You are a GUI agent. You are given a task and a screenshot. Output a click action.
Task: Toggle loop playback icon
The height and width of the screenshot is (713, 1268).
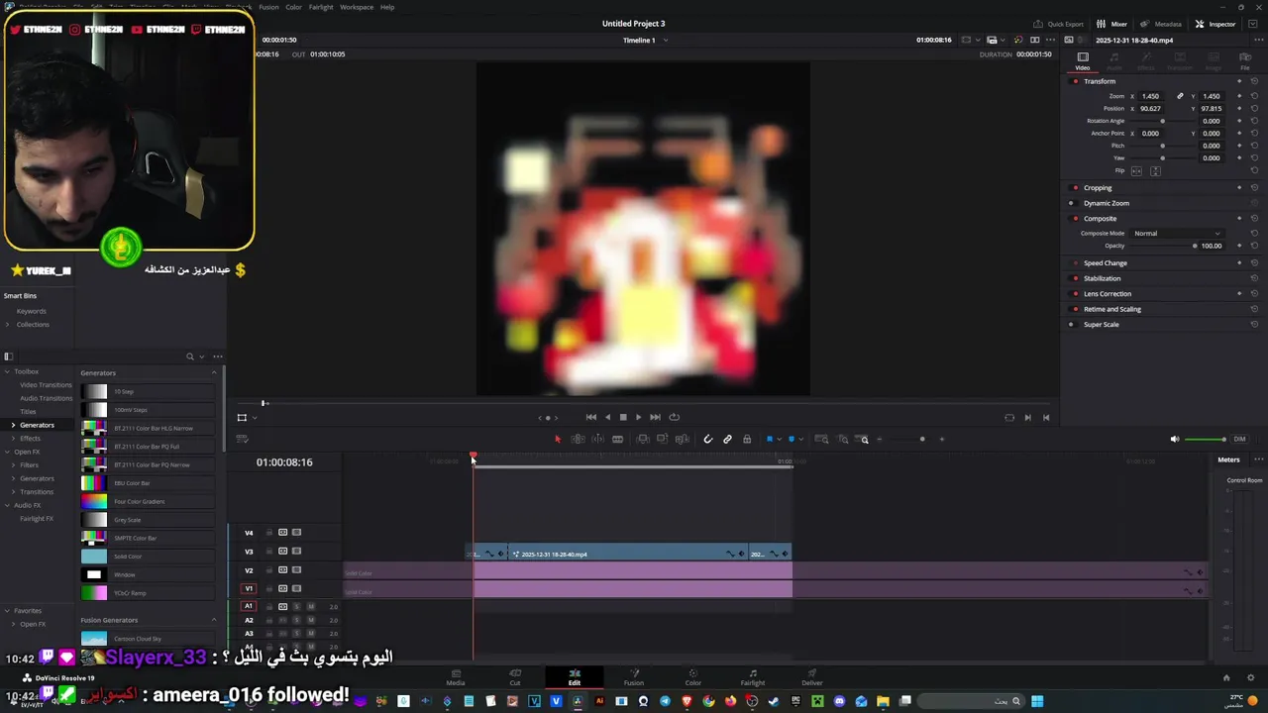coord(675,417)
